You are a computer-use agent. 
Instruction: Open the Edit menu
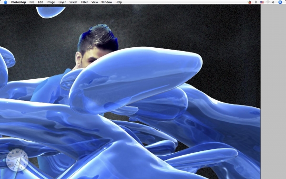pos(41,2)
